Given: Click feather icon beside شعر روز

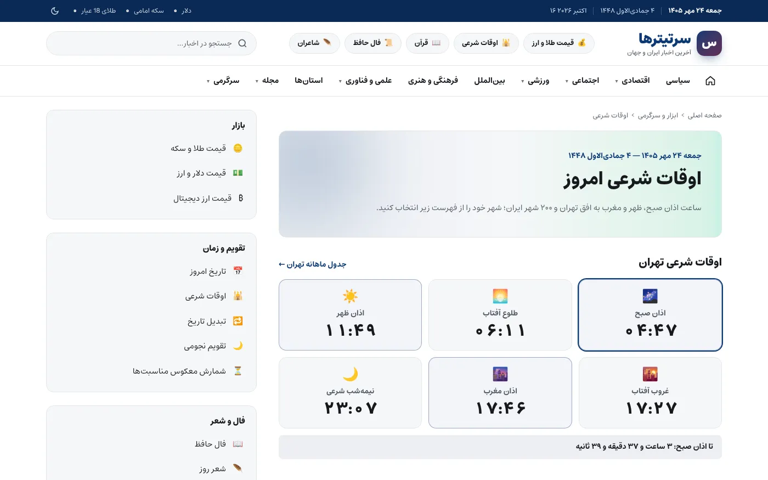Looking at the screenshot, I should (x=238, y=468).
